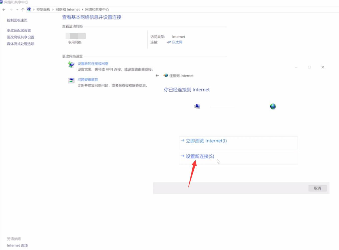Viewport: 339px width, 250px height.
Task: Open the recent locations dropdown chevron
Action: pyautogui.click(x=17, y=10)
